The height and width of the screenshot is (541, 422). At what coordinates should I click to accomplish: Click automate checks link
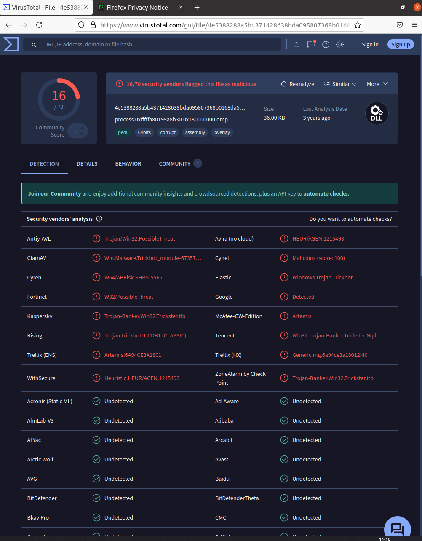tap(326, 193)
